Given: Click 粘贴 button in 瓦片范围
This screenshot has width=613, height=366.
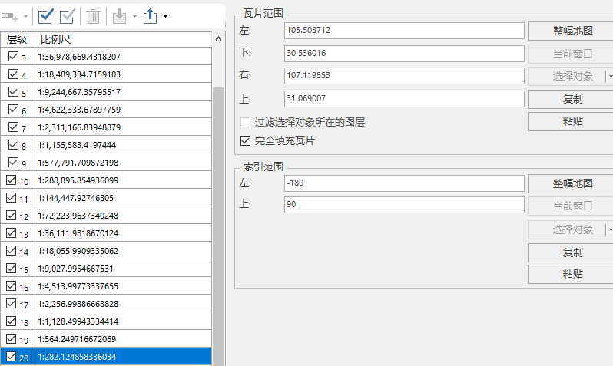Looking at the screenshot, I should [x=571, y=121].
